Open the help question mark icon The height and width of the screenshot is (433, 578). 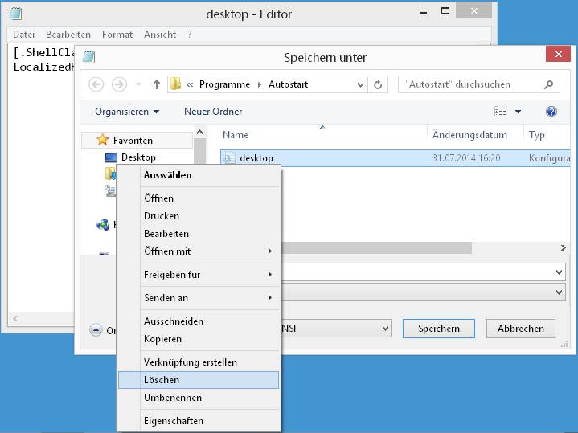(x=551, y=112)
